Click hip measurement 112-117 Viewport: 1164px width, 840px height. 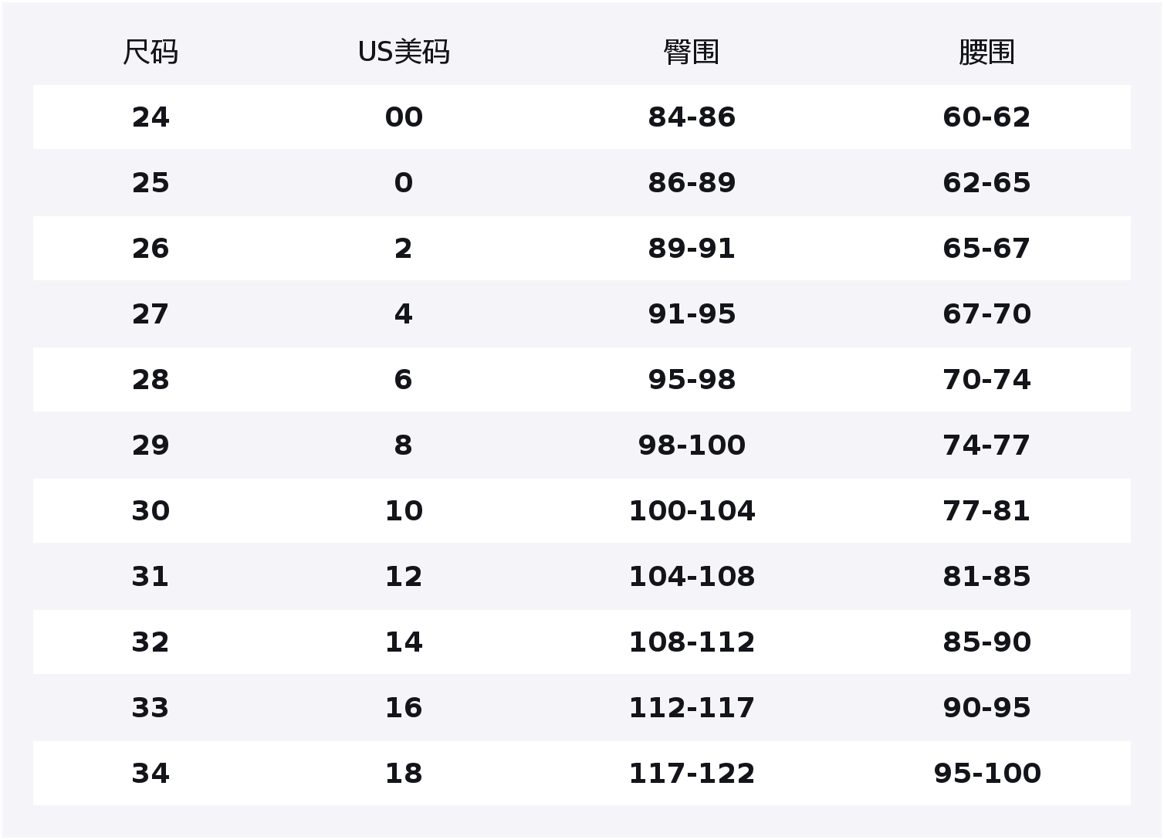point(692,708)
